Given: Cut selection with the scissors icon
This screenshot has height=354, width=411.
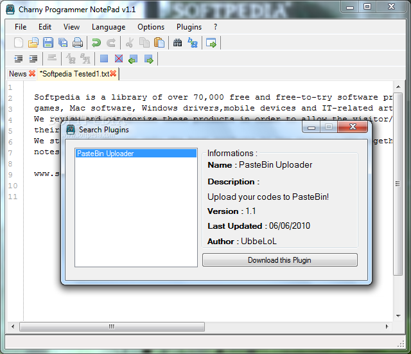Looking at the screenshot, I should tap(130, 43).
